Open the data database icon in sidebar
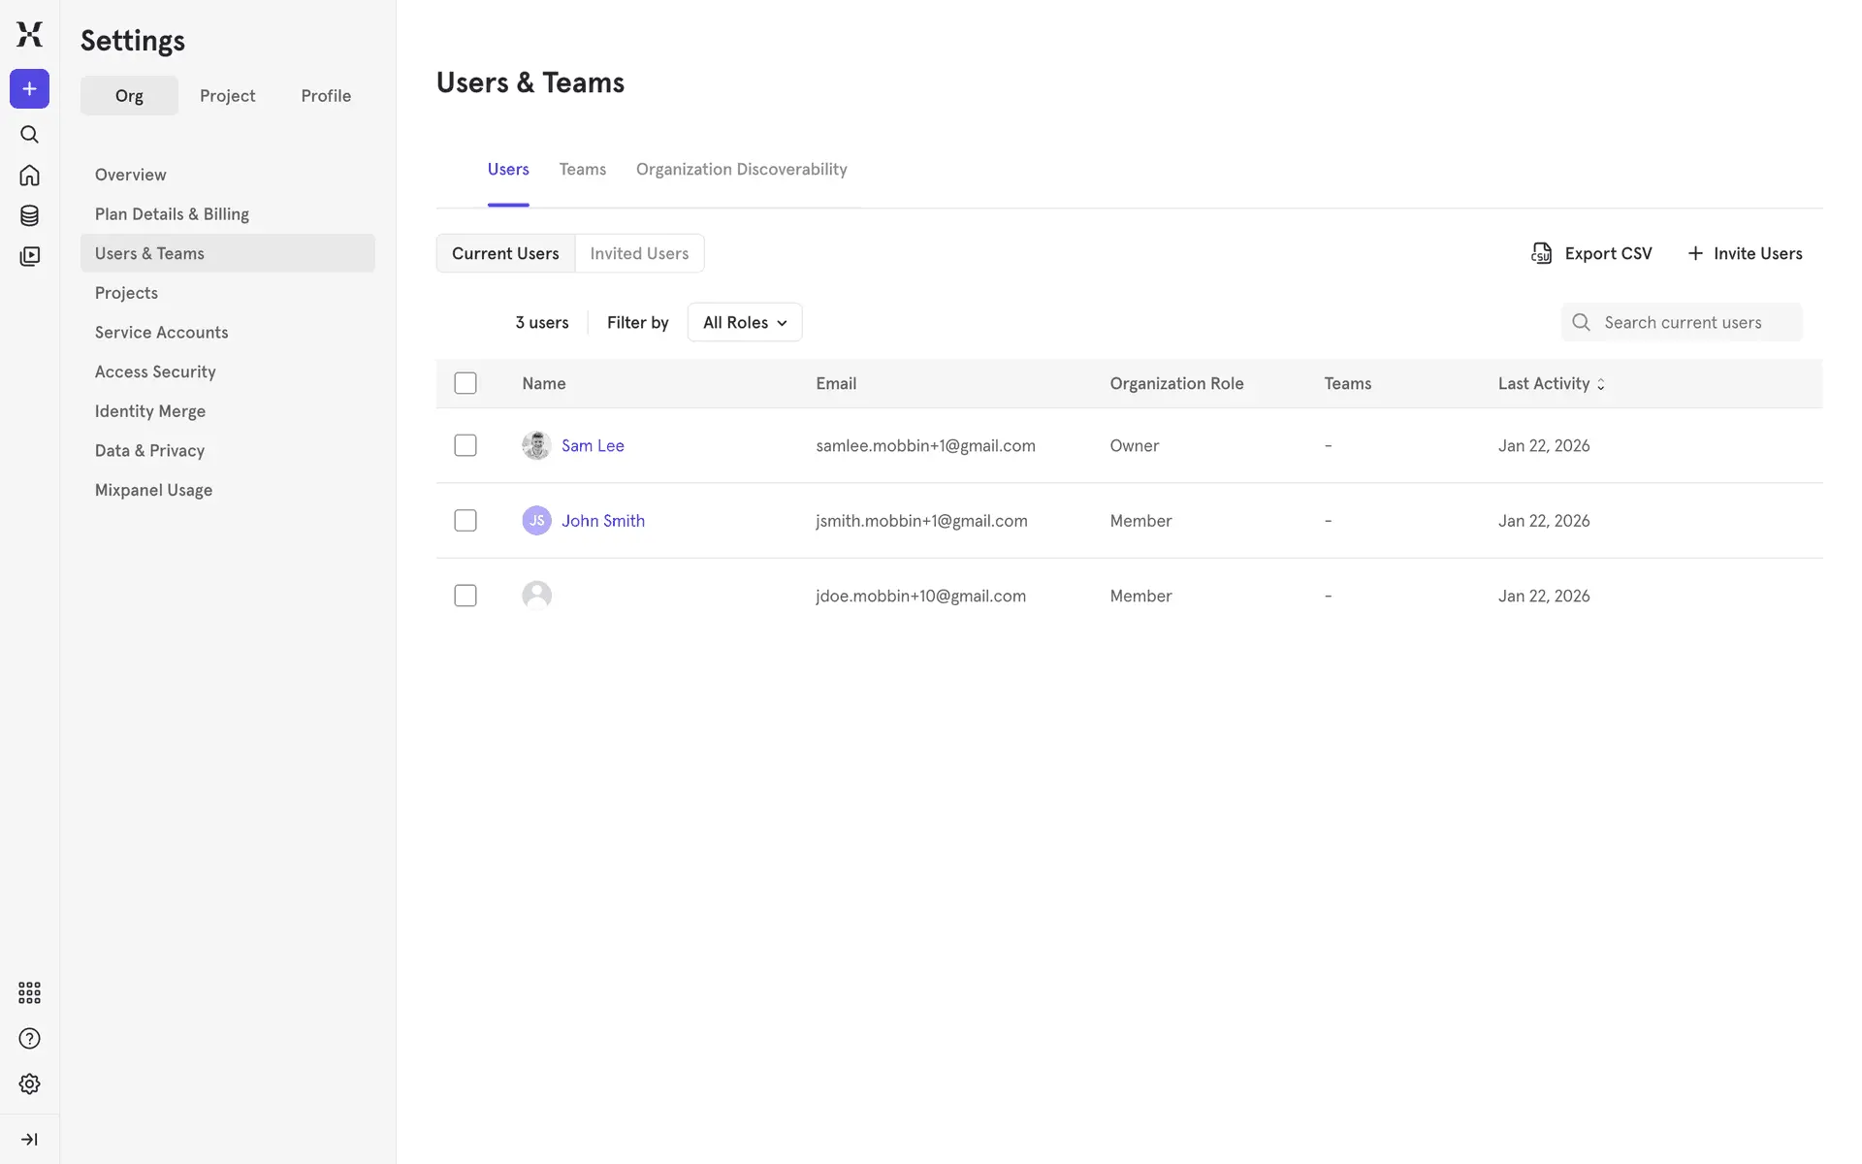The height and width of the screenshot is (1164, 1862). tap(29, 215)
